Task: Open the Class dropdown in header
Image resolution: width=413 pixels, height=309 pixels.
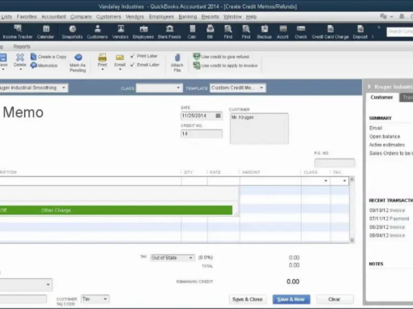Action: (178, 88)
